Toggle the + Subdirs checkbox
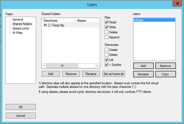The width and height of the screenshot is (184, 124). tap(106, 65)
